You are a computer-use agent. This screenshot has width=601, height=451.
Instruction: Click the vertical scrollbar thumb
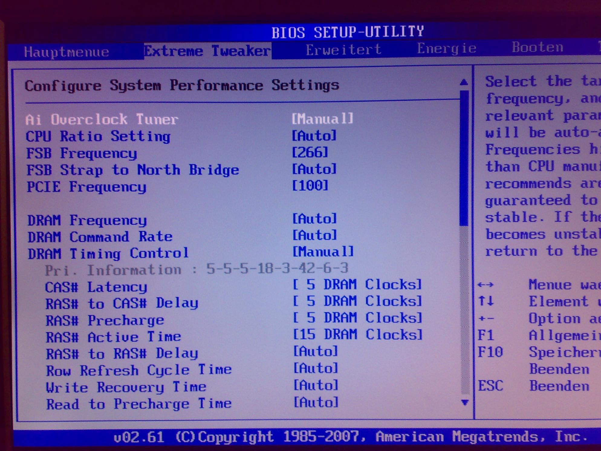pyautogui.click(x=464, y=157)
